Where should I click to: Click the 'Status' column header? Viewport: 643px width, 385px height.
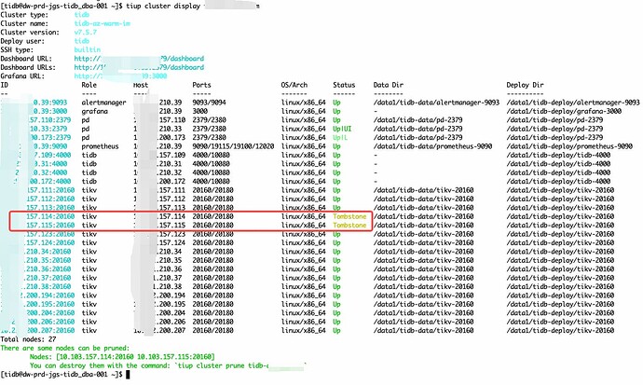[344, 85]
